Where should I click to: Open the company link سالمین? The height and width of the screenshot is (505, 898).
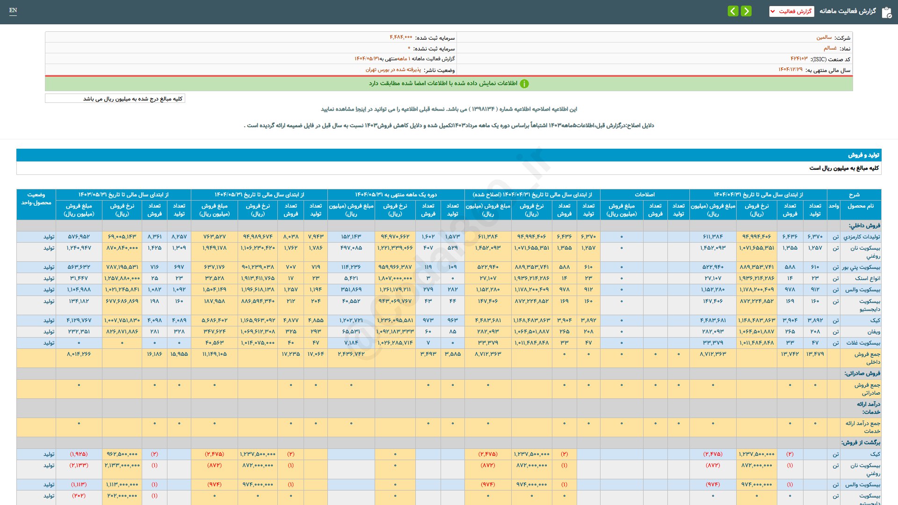click(x=824, y=37)
